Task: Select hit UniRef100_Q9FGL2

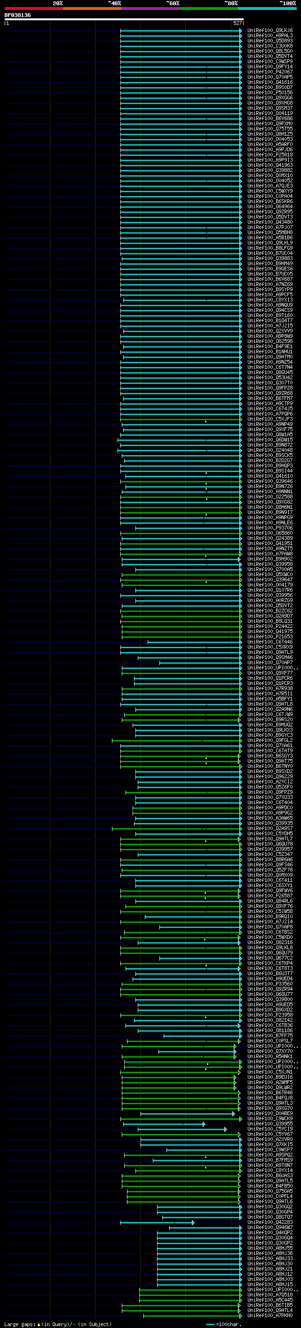Action: (270, 740)
